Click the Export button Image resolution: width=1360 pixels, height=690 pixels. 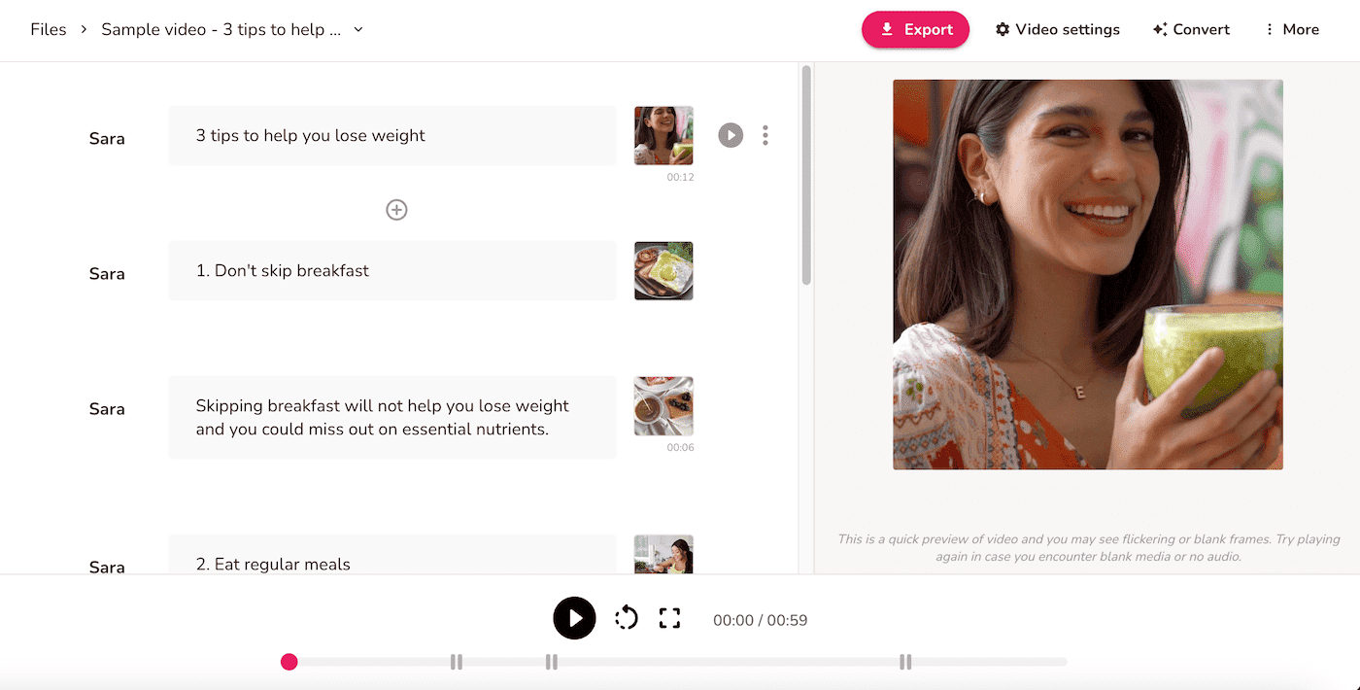(915, 29)
